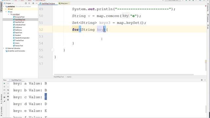The width and height of the screenshot is (210, 118).
Task: Open the Hierarchy side tool tab
Action: coord(208,7)
